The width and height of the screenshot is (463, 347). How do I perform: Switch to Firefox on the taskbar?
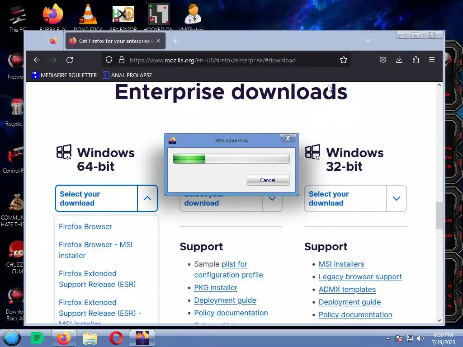click(x=63, y=338)
